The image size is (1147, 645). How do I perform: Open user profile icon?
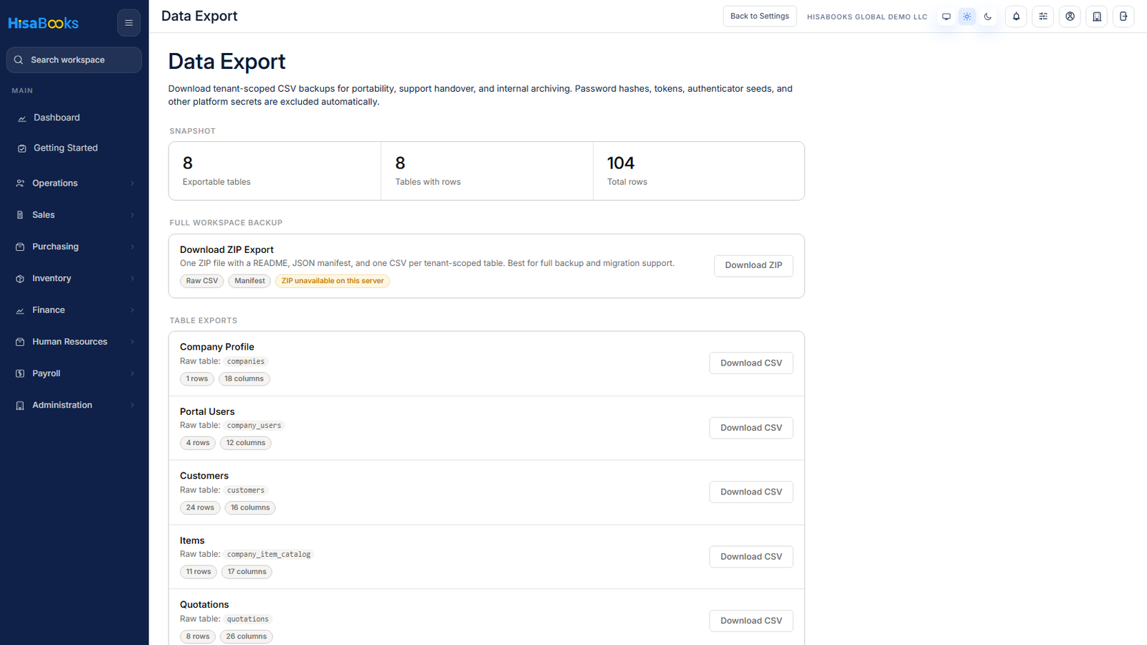point(1070,16)
